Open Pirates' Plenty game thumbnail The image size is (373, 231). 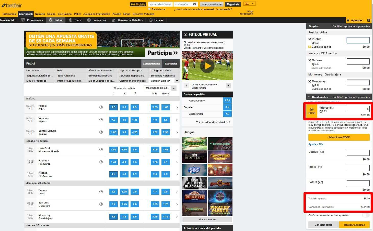(x=220, y=209)
